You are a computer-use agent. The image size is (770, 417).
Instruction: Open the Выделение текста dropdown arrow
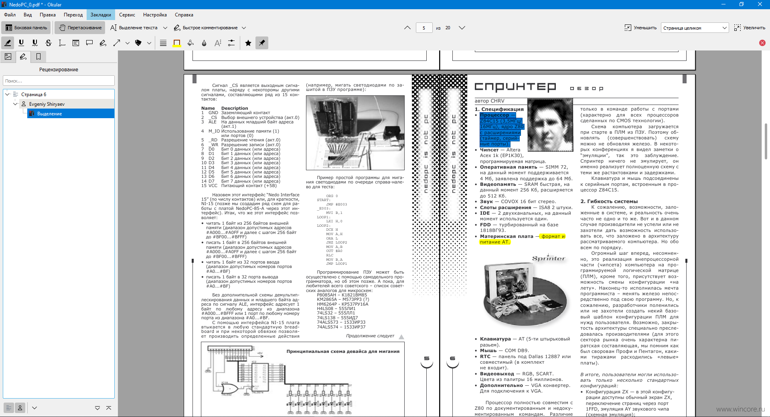coord(165,28)
